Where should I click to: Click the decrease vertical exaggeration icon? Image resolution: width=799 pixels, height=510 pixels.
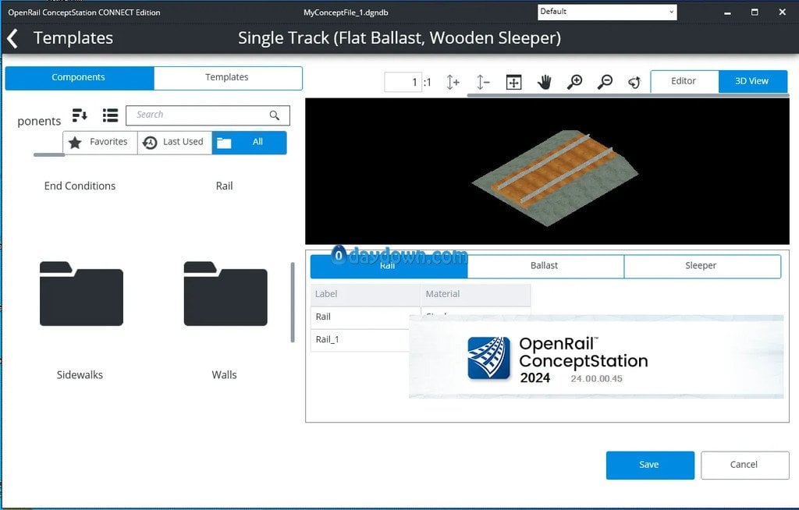[482, 82]
